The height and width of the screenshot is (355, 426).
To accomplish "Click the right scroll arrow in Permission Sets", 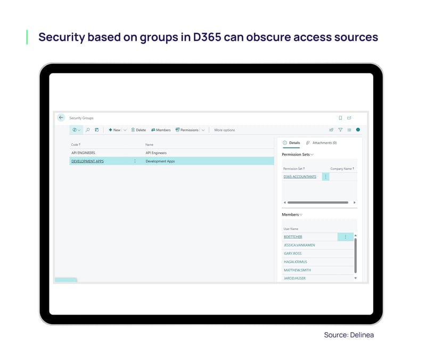I will [x=354, y=202].
